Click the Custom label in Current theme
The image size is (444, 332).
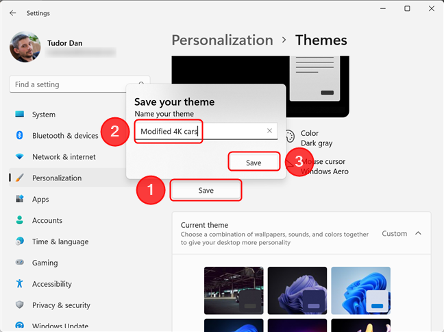[394, 233]
